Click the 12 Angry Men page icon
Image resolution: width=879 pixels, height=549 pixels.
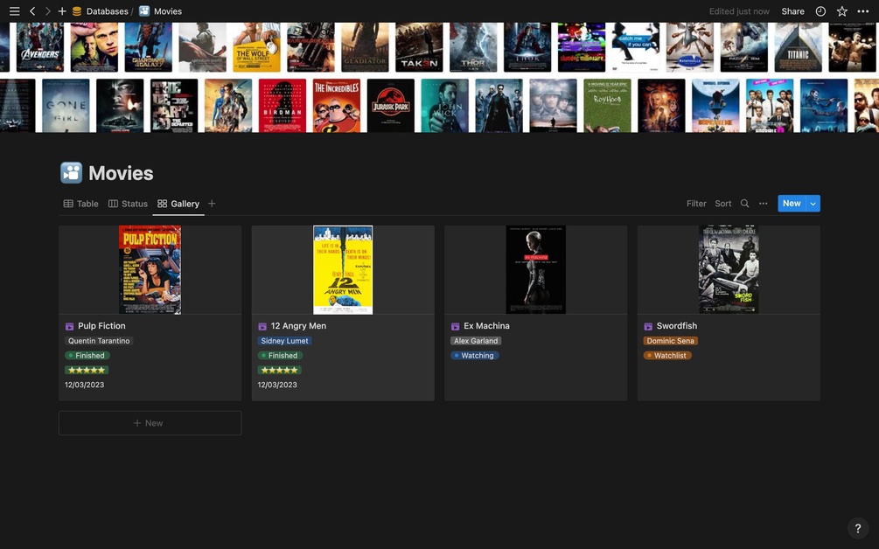click(x=262, y=326)
